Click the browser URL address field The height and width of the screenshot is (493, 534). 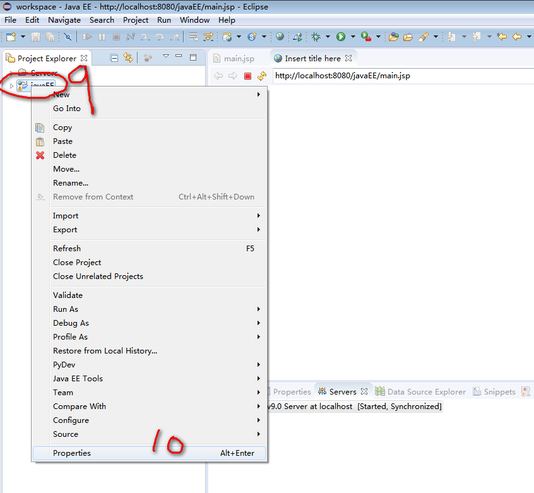[x=403, y=76]
